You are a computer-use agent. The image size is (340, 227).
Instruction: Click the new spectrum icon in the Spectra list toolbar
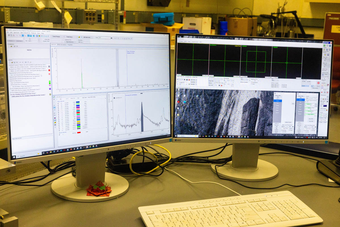(x=10, y=62)
